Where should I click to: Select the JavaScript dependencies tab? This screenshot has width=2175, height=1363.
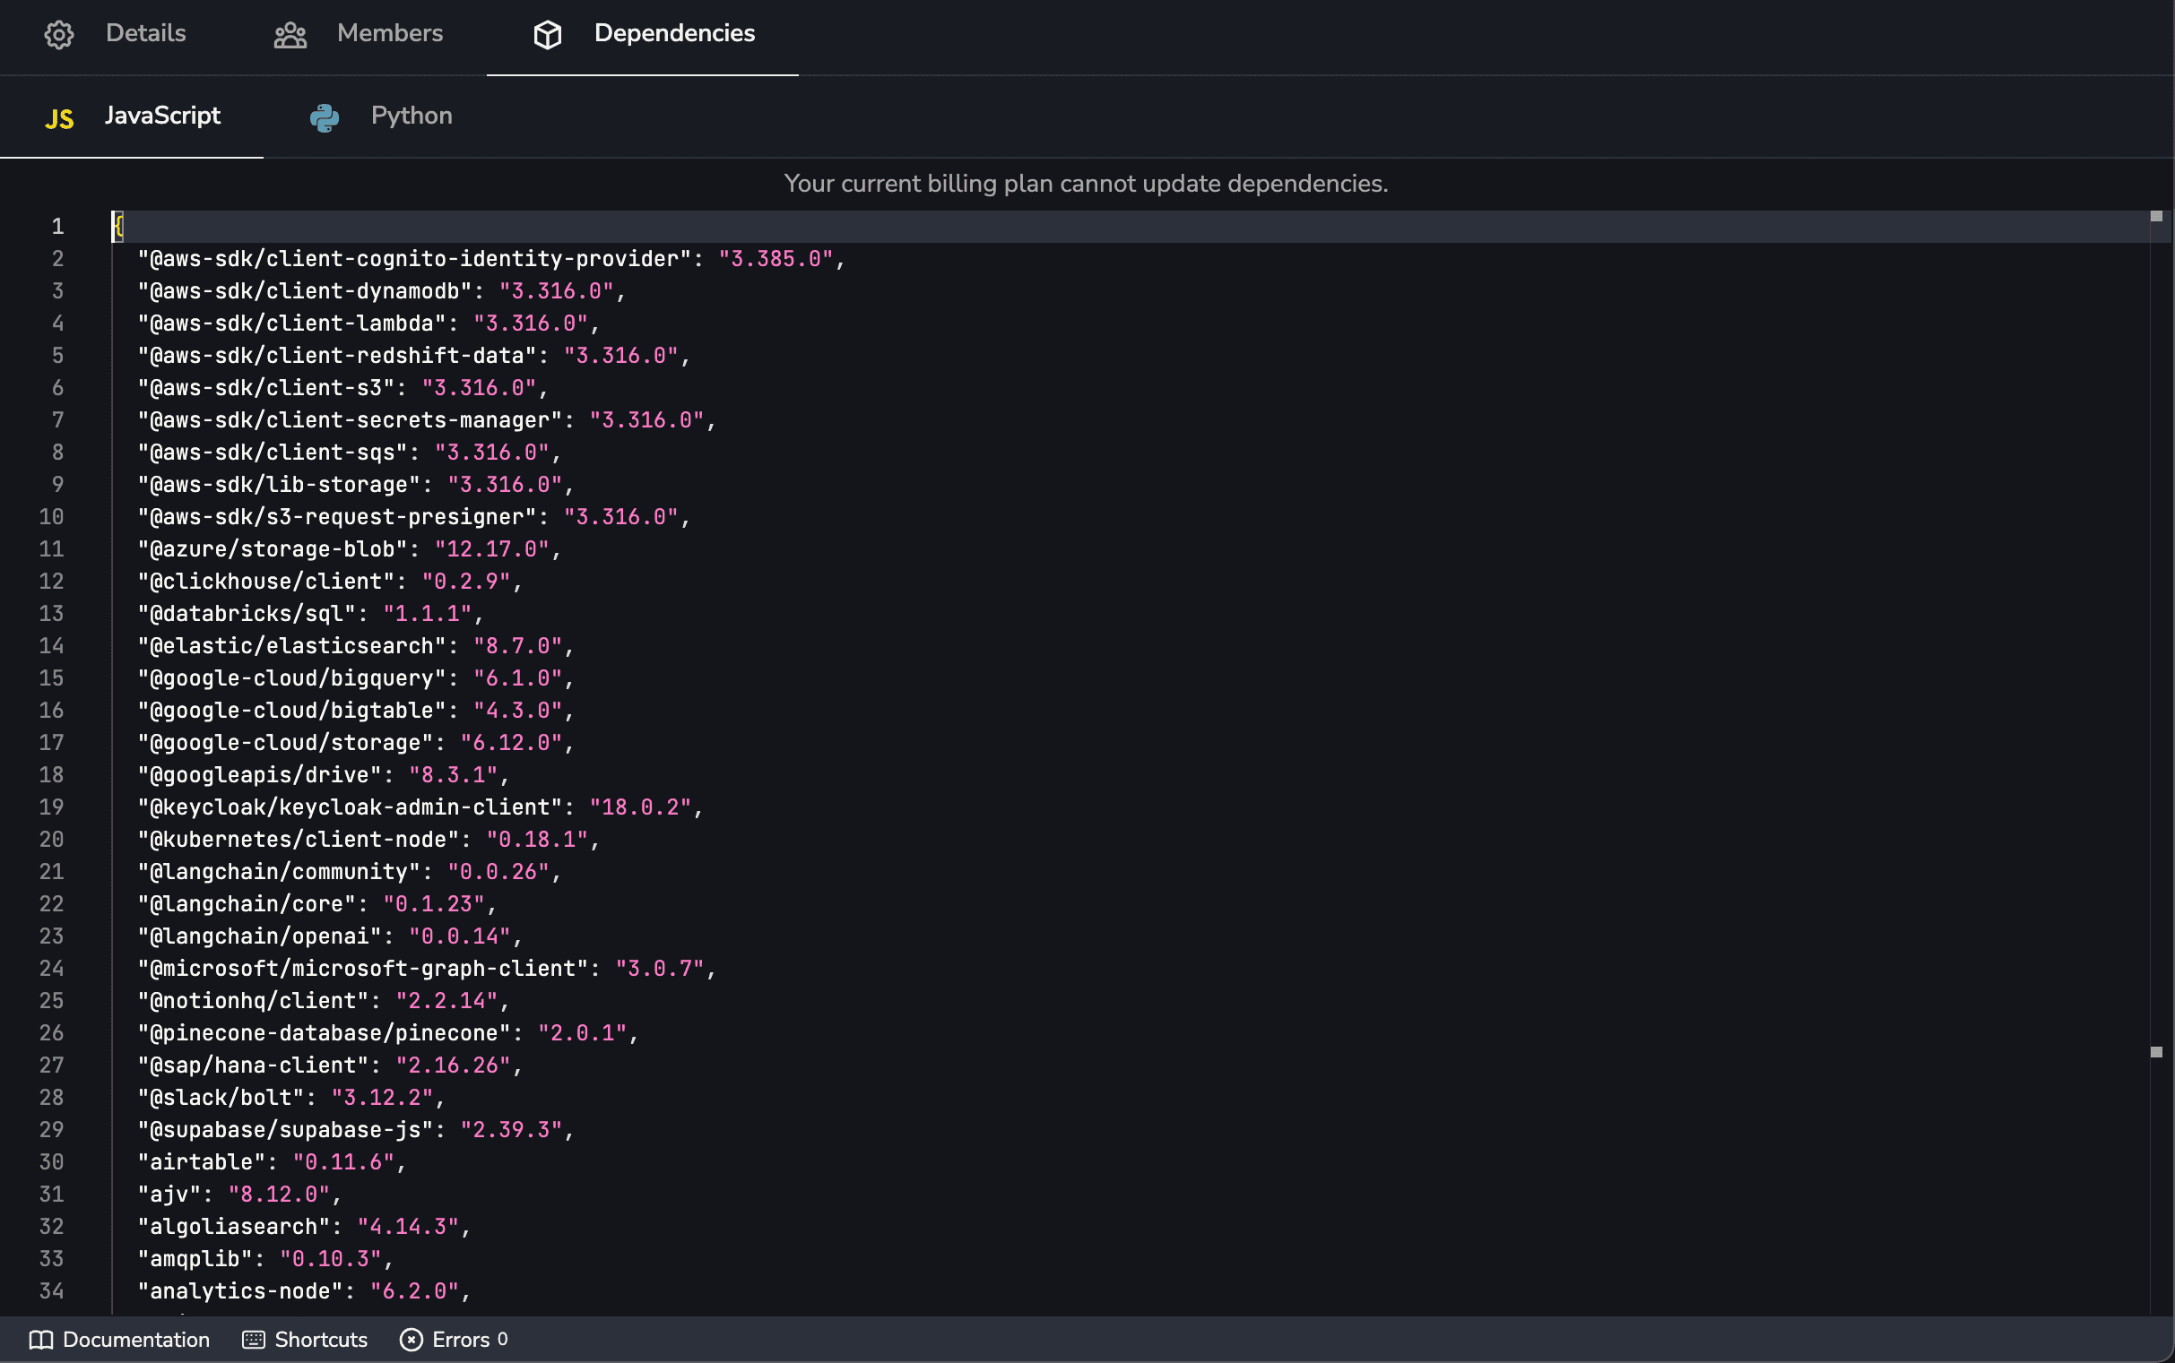(x=132, y=116)
